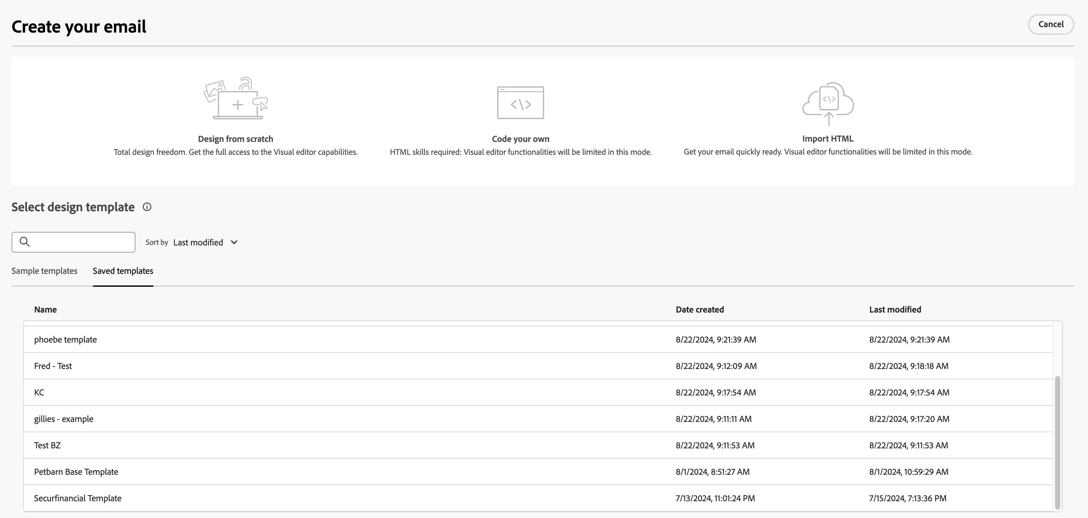
Task: Select the Saved templates tab
Action: (x=123, y=271)
